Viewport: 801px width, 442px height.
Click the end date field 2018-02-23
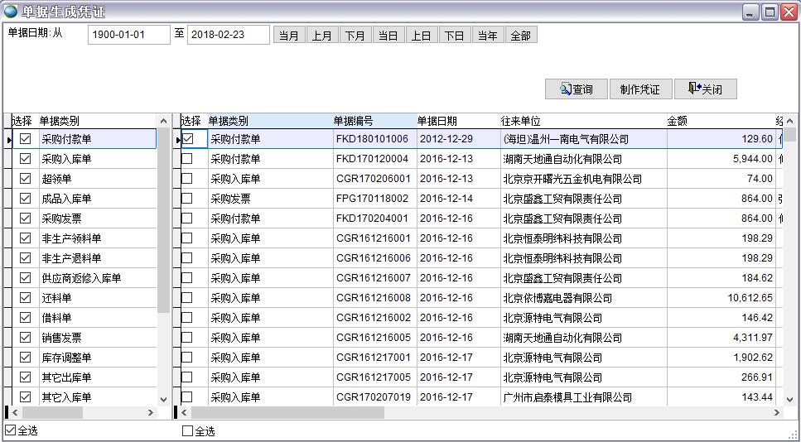pyautogui.click(x=228, y=35)
